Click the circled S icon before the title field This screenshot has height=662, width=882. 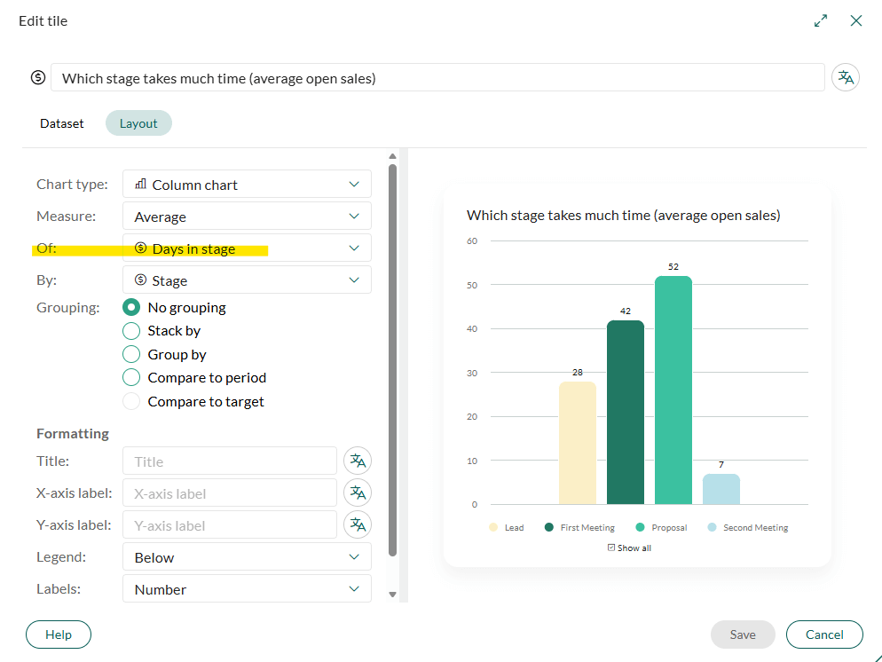click(37, 77)
